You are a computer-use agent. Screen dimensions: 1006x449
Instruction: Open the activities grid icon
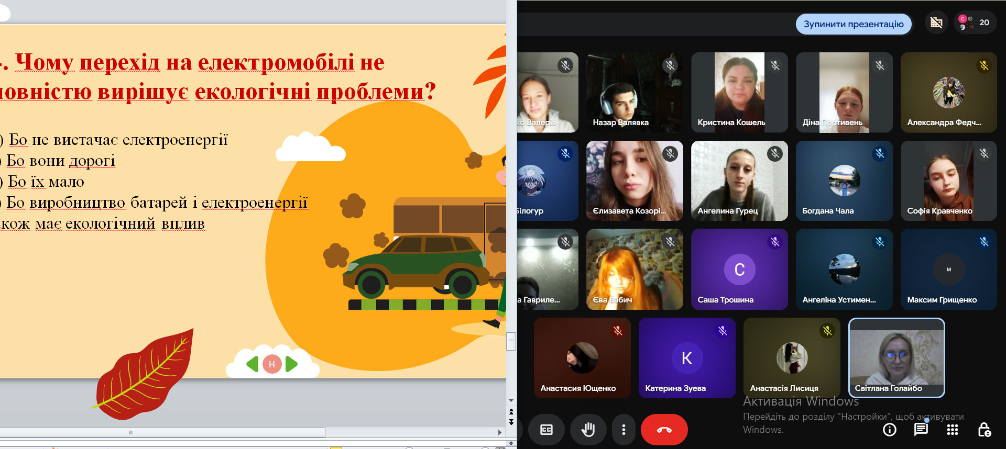coord(952,430)
